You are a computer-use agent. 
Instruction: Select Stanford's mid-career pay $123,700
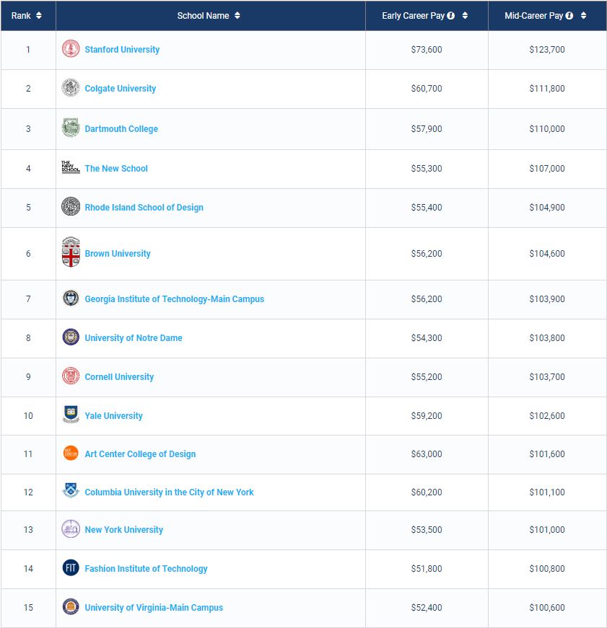coord(547,50)
